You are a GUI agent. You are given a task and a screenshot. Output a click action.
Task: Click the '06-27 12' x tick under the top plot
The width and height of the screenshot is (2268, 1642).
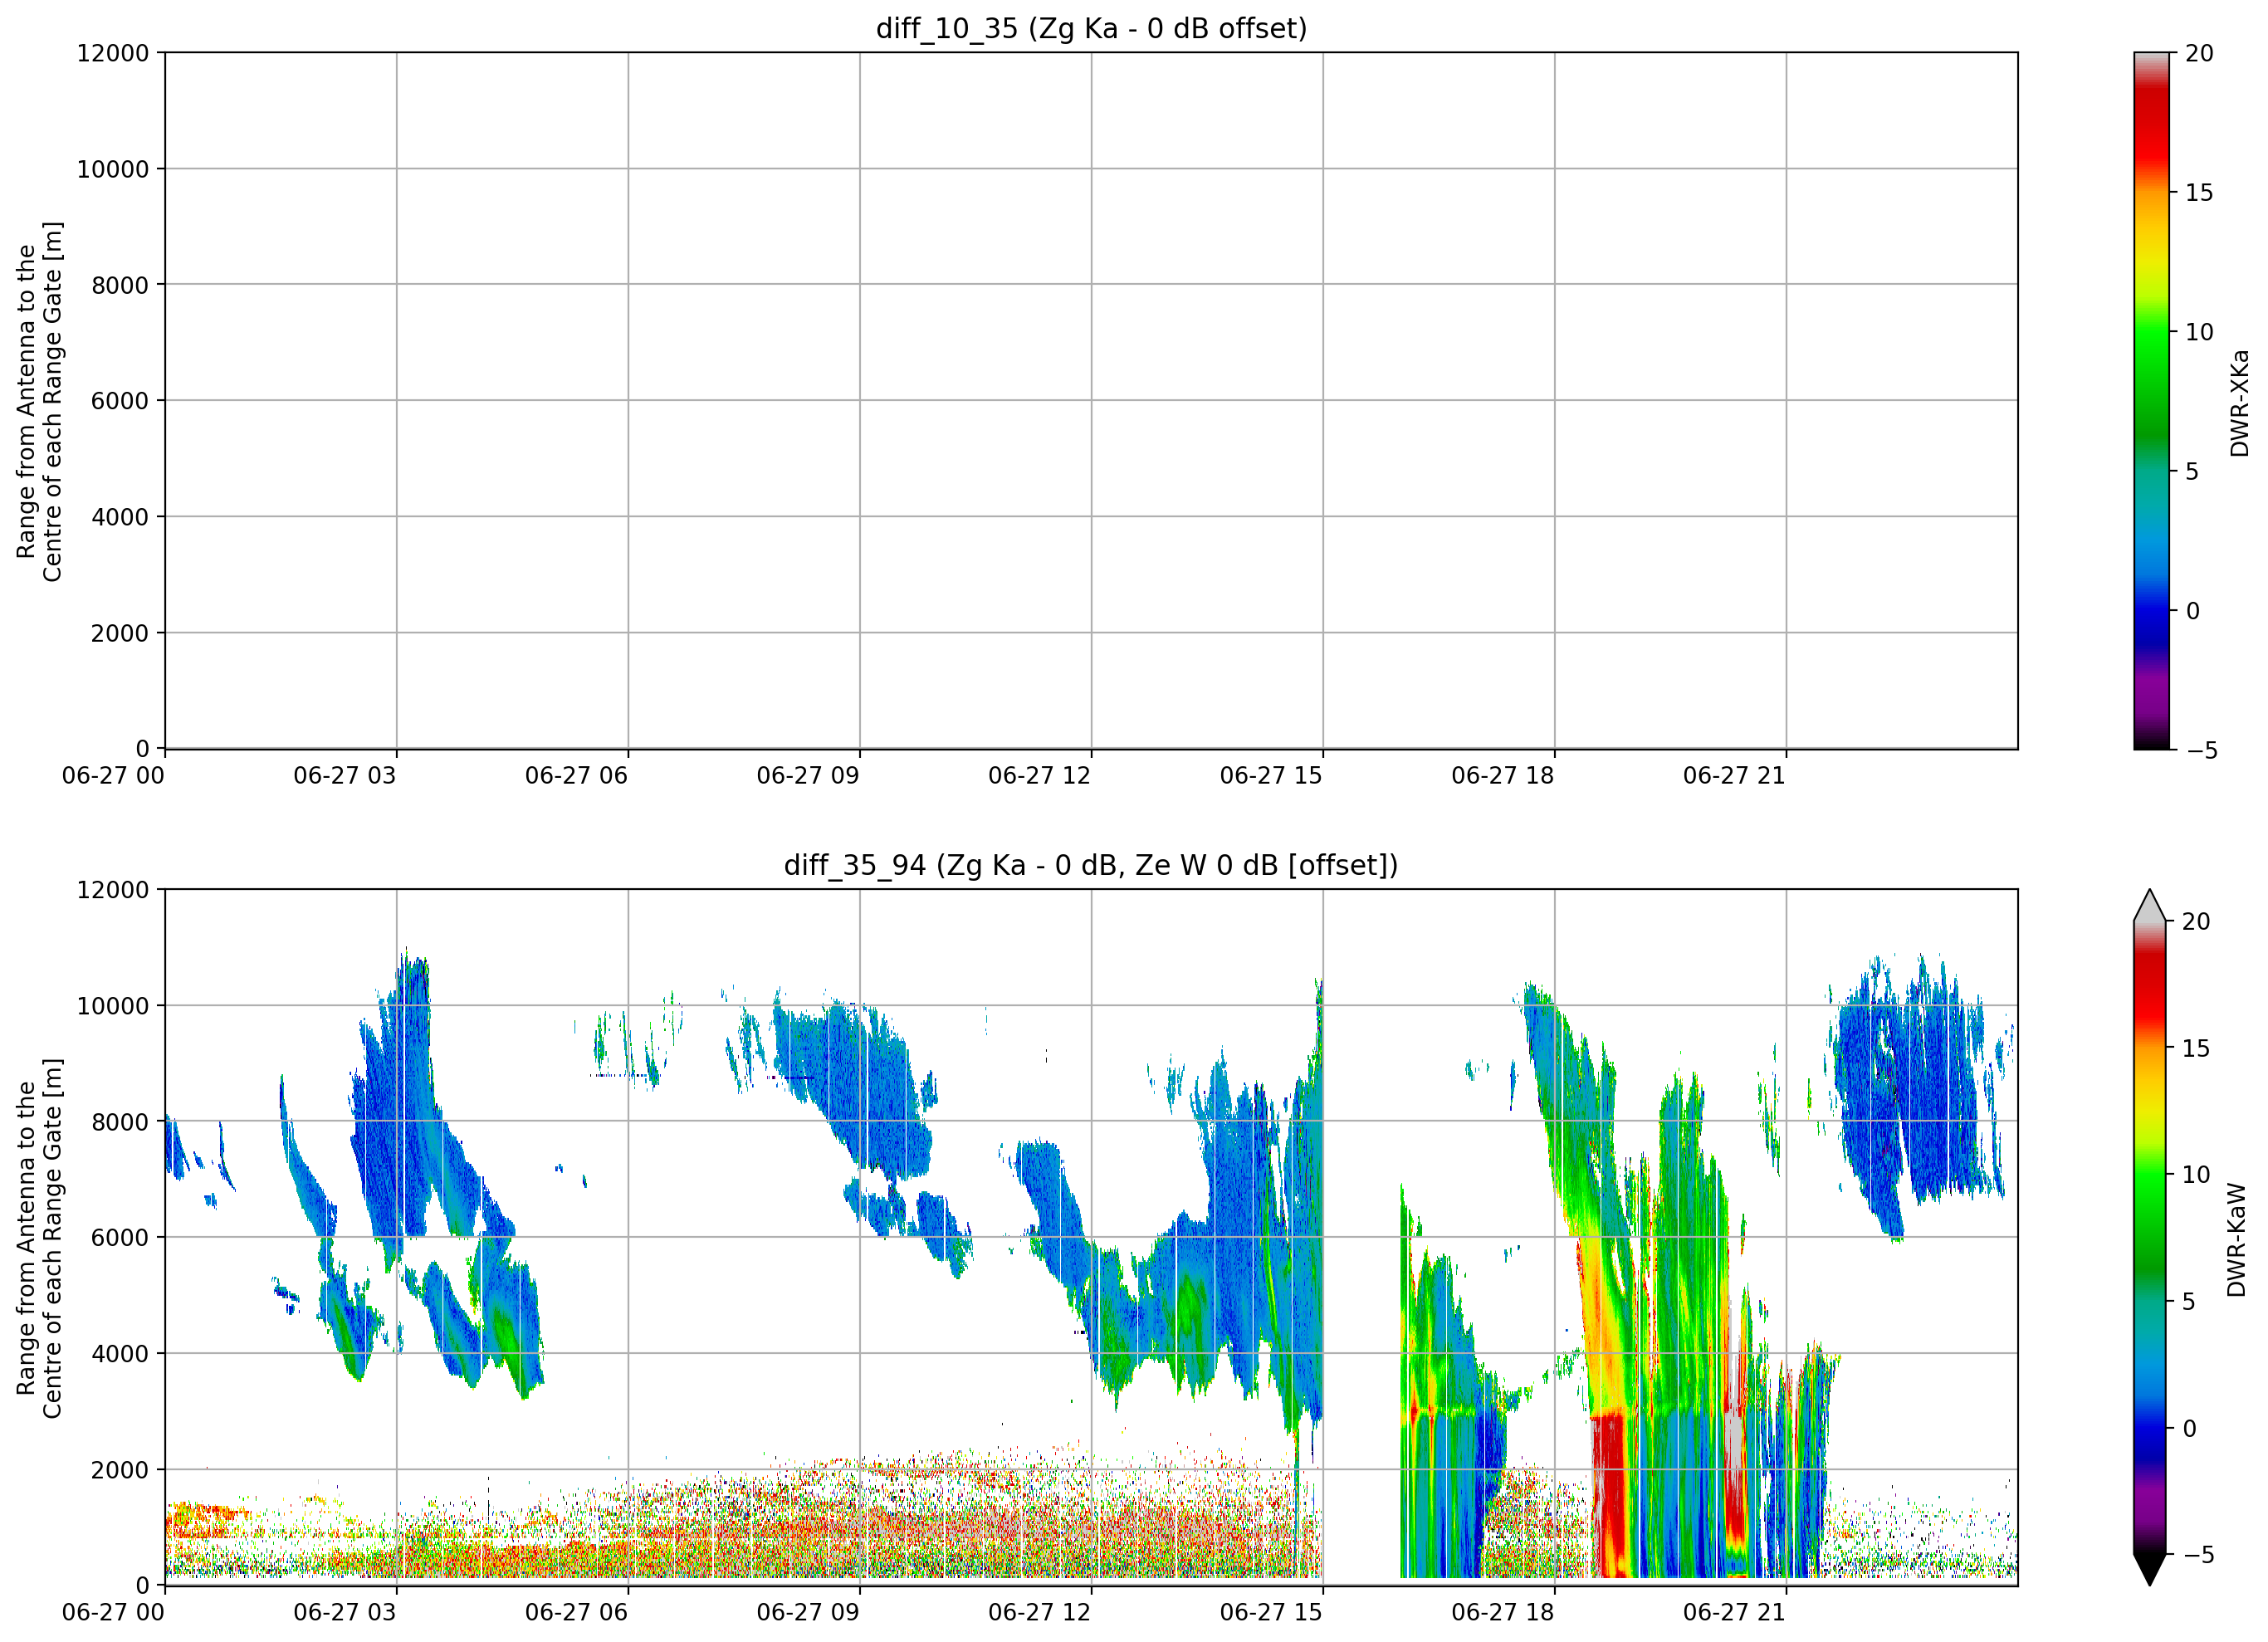[x=1040, y=776]
